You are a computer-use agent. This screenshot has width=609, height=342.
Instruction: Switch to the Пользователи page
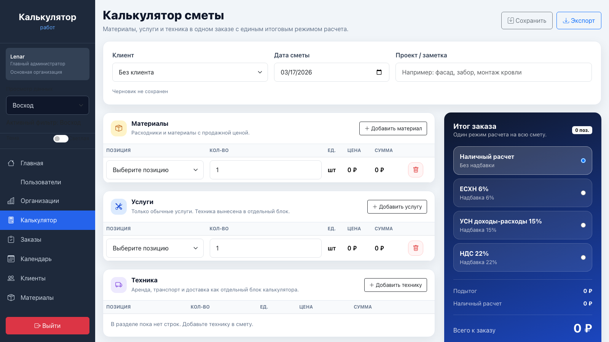[41, 182]
